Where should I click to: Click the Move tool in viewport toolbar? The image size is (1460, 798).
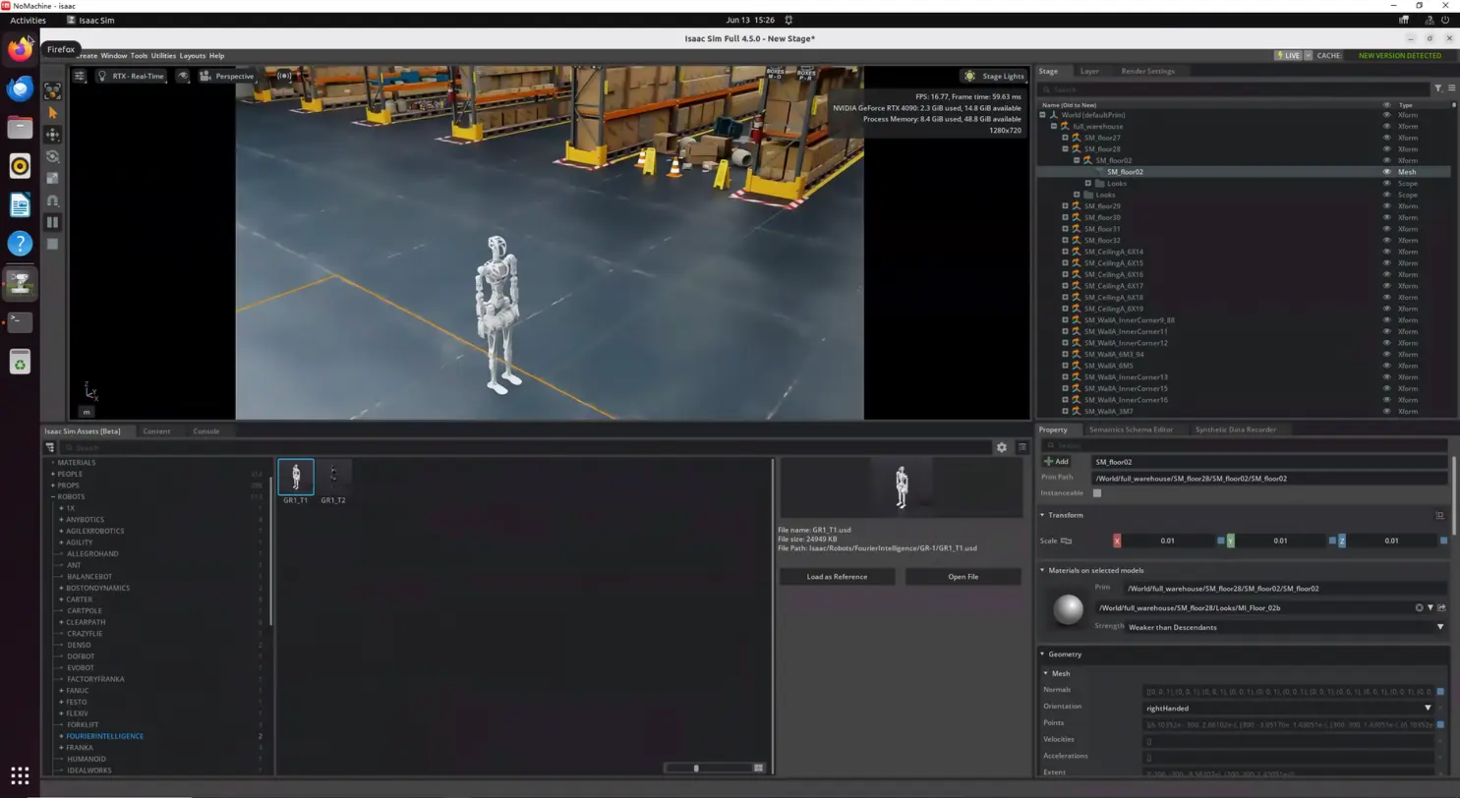tap(52, 135)
